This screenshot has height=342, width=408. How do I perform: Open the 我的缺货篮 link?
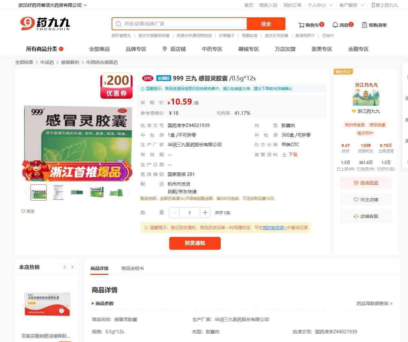[274, 228]
